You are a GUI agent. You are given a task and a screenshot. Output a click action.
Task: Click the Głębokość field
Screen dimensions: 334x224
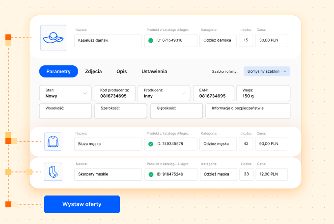pos(177,111)
